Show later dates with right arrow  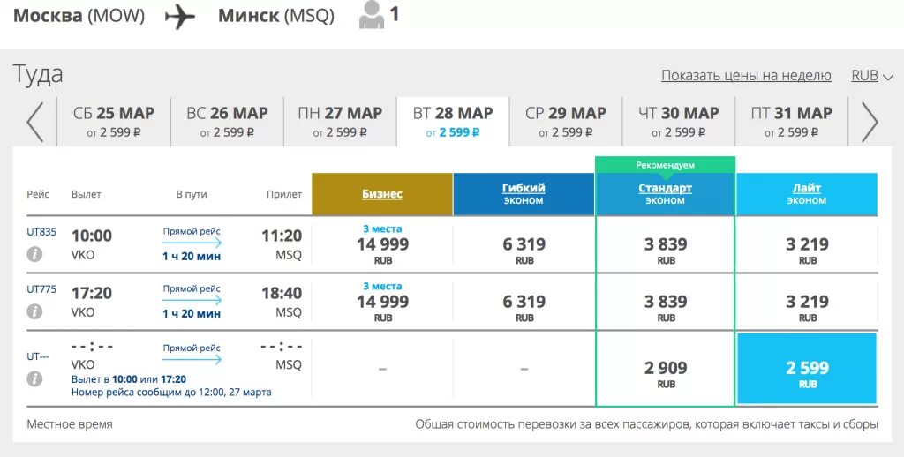(870, 122)
